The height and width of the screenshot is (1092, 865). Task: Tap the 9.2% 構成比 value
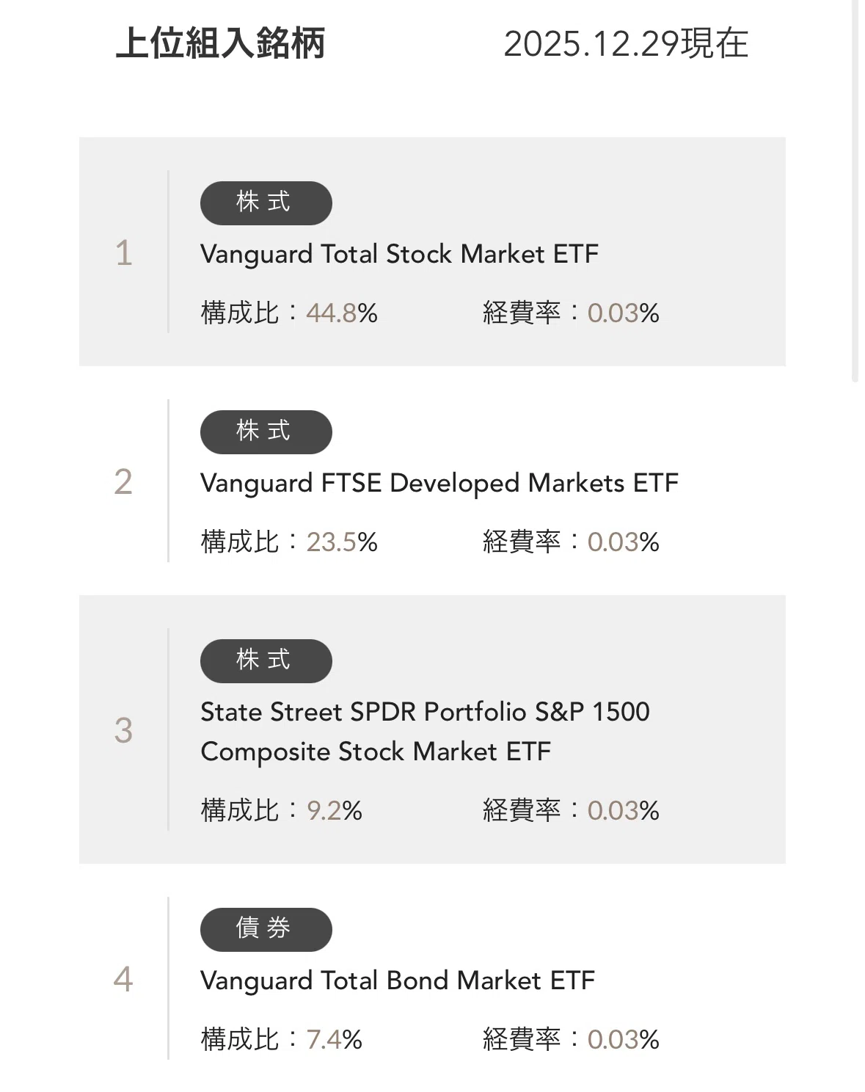(334, 811)
